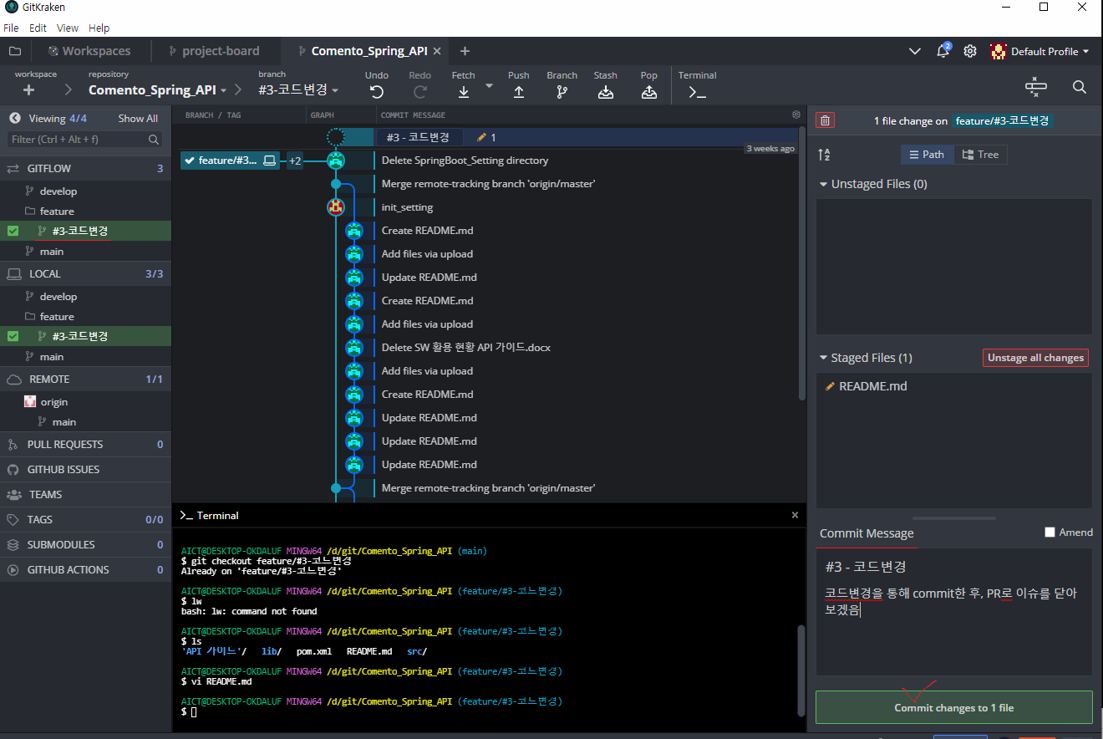Open the TAGS sidebar section
Screen dimensions: 1103x739
point(85,519)
